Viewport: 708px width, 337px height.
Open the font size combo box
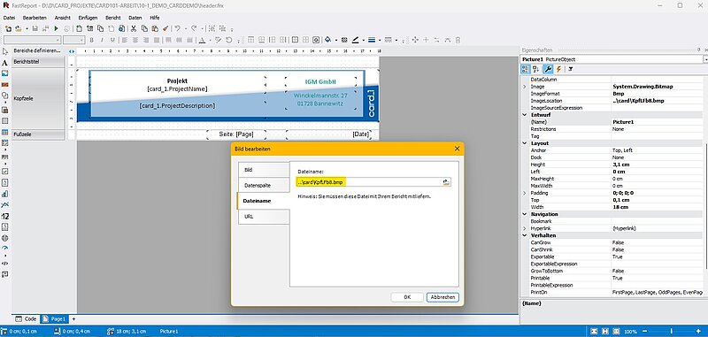point(73,40)
